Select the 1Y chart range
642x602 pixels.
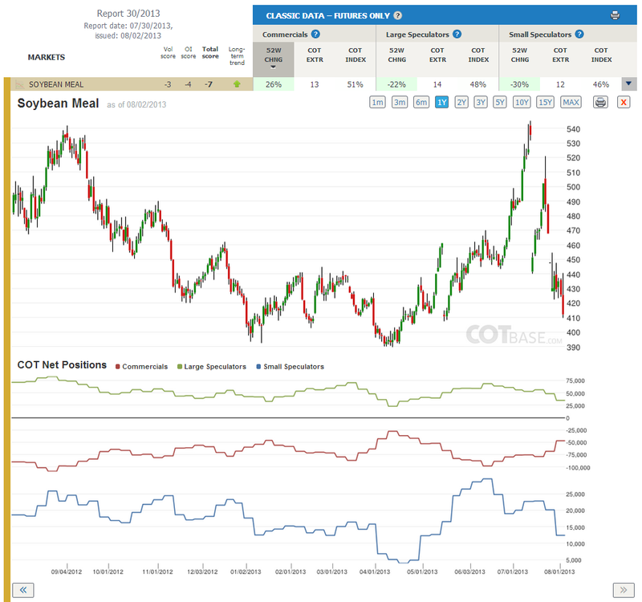[442, 102]
